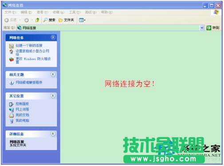Click the 网络任务 panel header text
This screenshot has width=224, height=166.
click(x=16, y=38)
